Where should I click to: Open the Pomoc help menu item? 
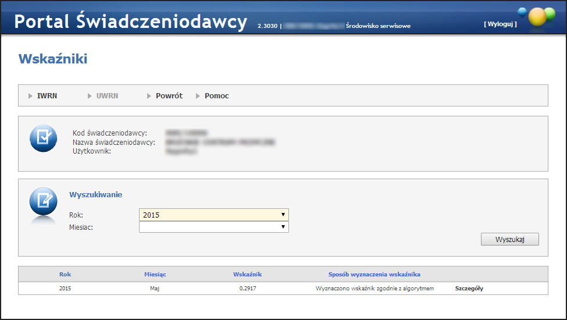pyautogui.click(x=216, y=96)
